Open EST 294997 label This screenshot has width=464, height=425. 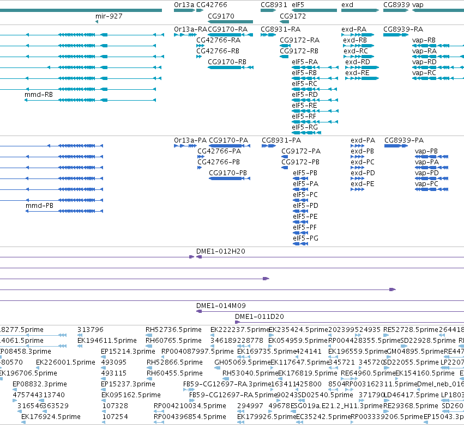pyautogui.click(x=250, y=406)
